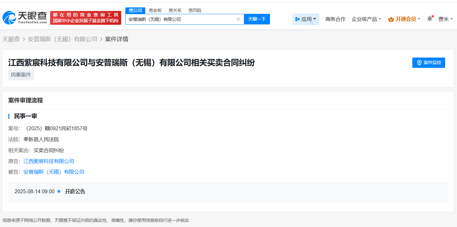Open the notification bell
457x227 pixels.
430,19
